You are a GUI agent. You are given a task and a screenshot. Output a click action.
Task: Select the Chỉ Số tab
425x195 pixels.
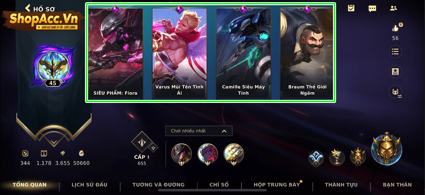[219, 185]
